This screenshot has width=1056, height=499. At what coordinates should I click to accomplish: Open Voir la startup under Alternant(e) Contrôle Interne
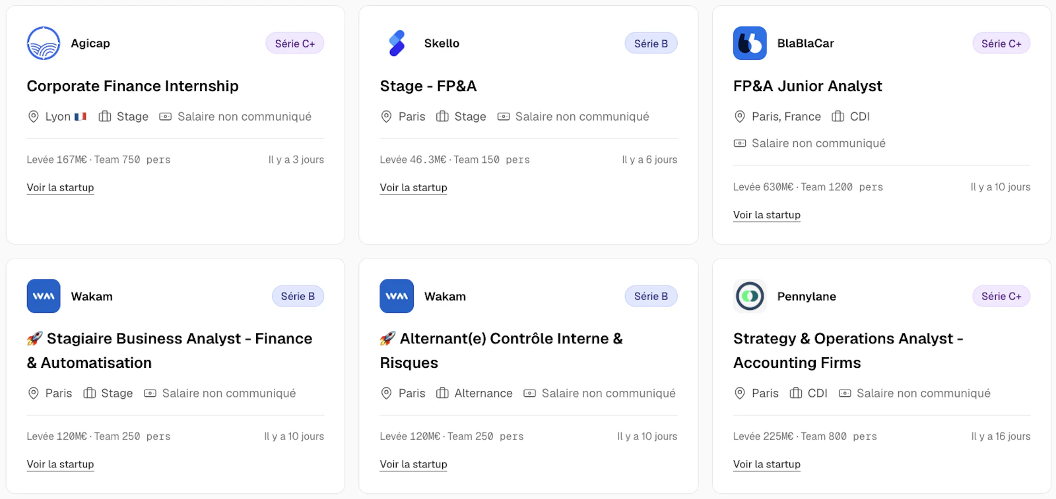(x=414, y=465)
